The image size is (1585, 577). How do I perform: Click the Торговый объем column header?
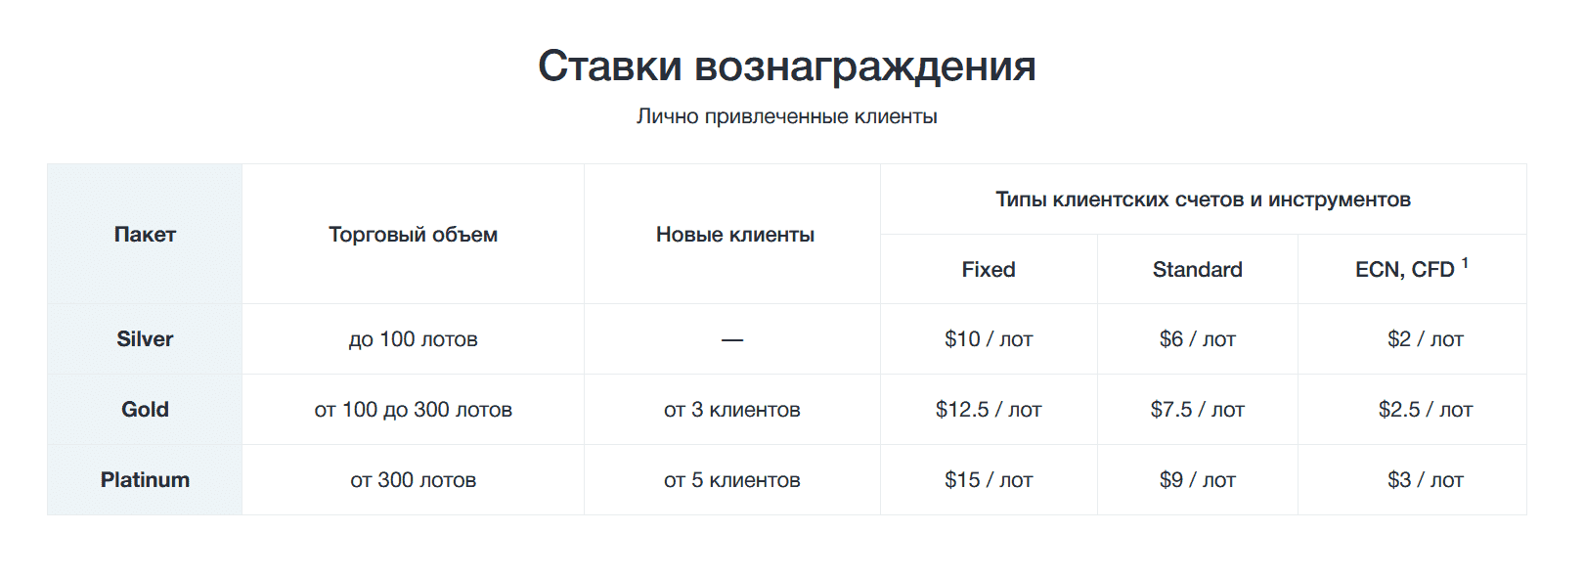point(413,235)
